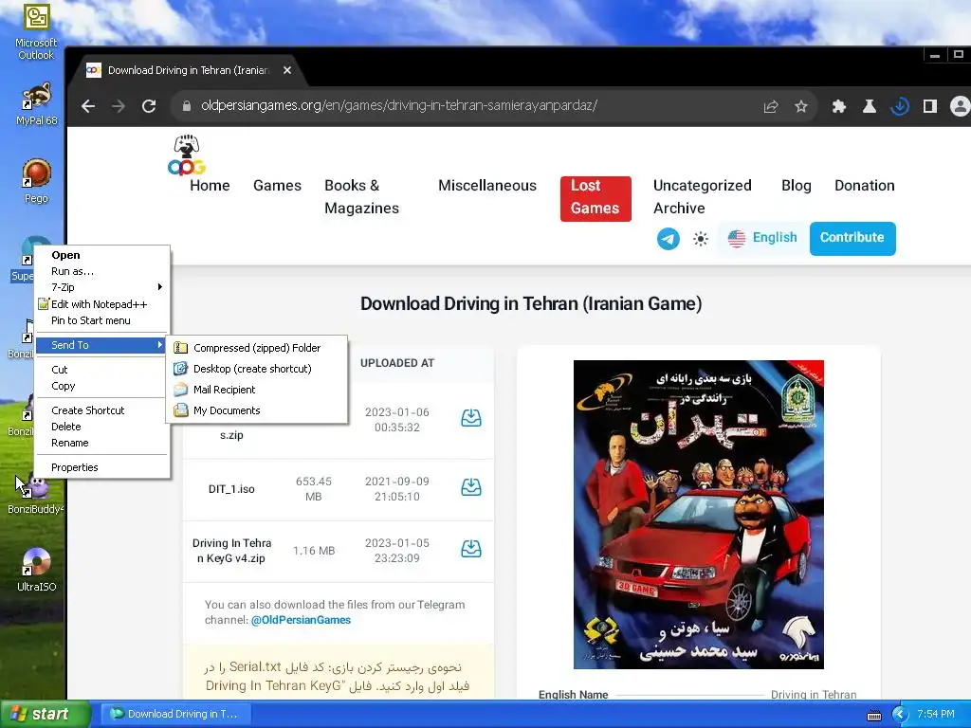Open the Uncategorized Archive link

coord(703,197)
